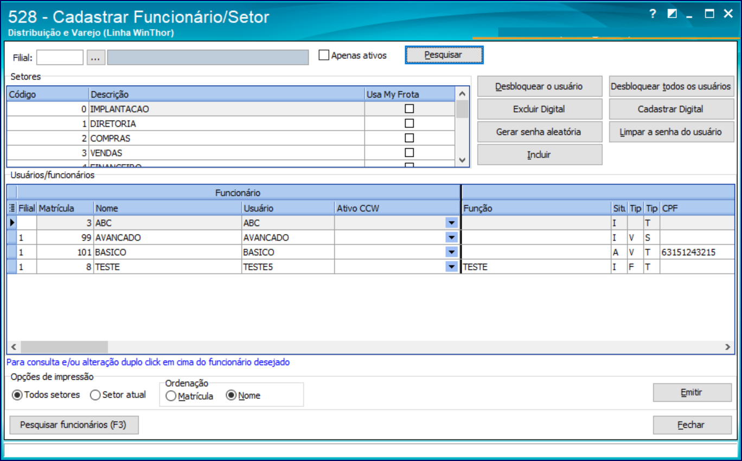
Task: Click the Funcionário band header
Action: point(238,193)
